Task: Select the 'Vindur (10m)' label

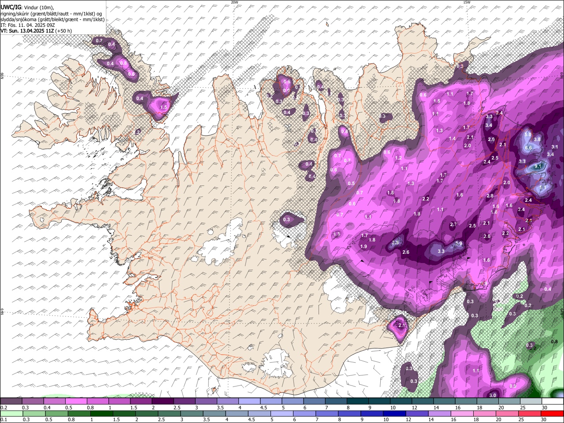Action: 38,7
